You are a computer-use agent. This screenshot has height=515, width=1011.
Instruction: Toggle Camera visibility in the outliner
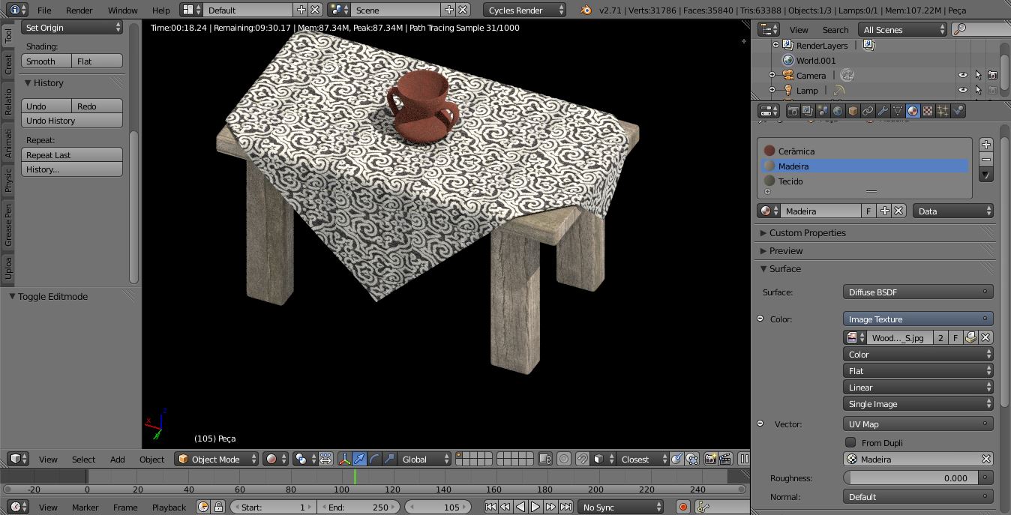(x=963, y=75)
